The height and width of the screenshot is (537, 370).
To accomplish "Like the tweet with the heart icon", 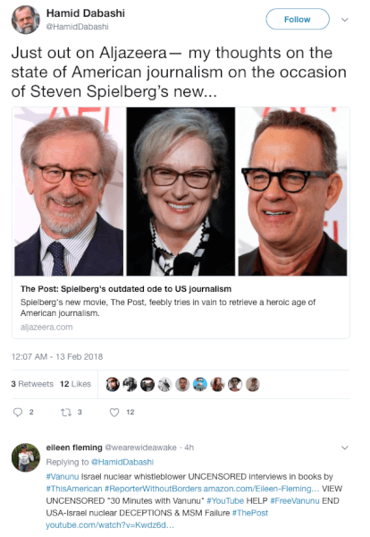I will coord(114,413).
